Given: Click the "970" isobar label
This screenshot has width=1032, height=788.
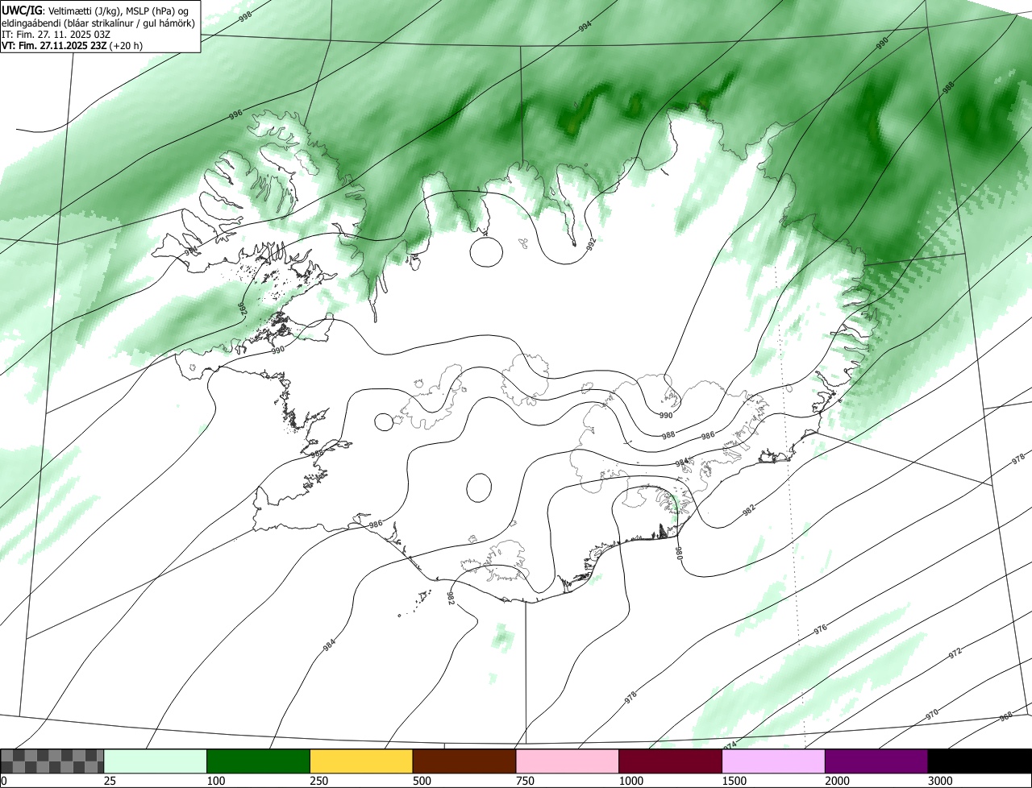Looking at the screenshot, I should [932, 715].
